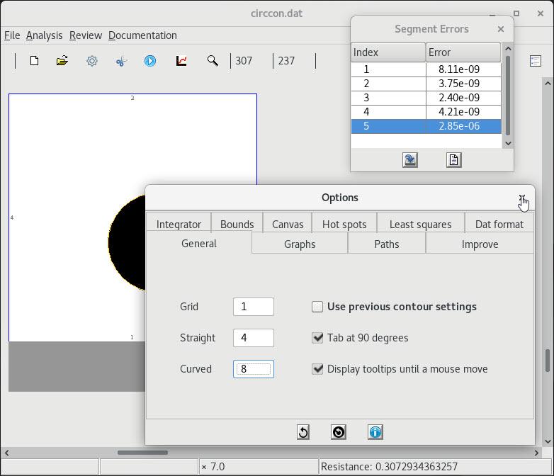Image resolution: width=554 pixels, height=476 pixels.
Task: Click the blue info icon in Options
Action: (x=375, y=432)
